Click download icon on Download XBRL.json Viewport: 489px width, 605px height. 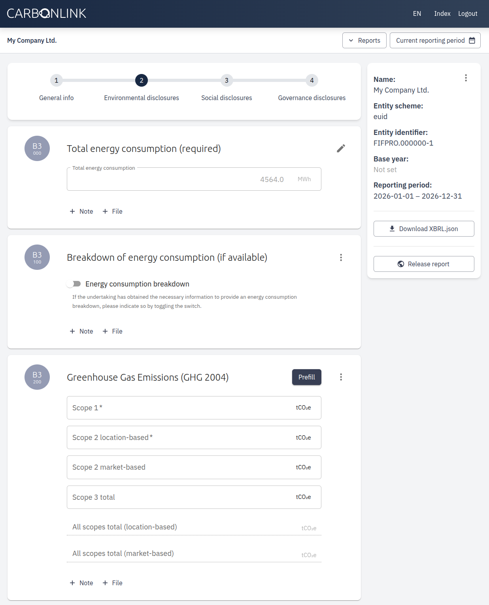[x=392, y=229]
